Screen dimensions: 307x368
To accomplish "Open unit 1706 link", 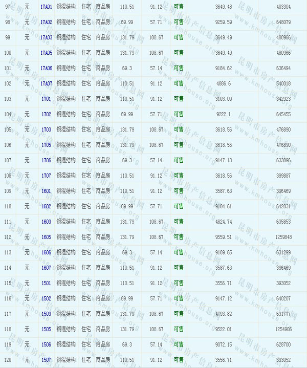I will pos(46,161).
